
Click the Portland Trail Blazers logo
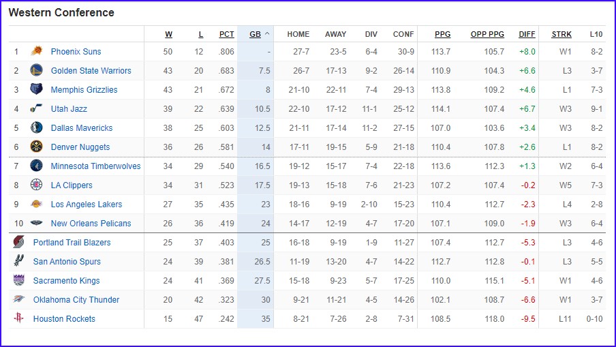coord(18,242)
